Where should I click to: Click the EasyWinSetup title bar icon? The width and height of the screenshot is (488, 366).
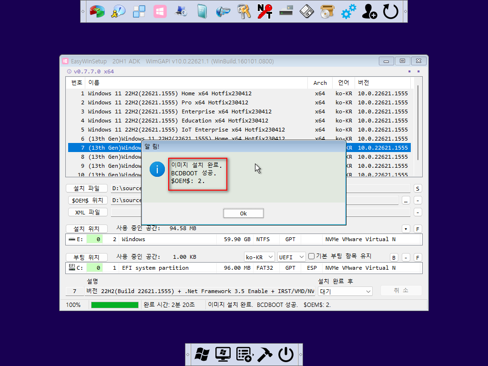click(x=65, y=61)
